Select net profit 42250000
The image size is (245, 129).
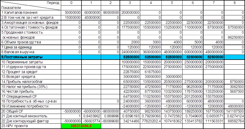pos(131,91)
